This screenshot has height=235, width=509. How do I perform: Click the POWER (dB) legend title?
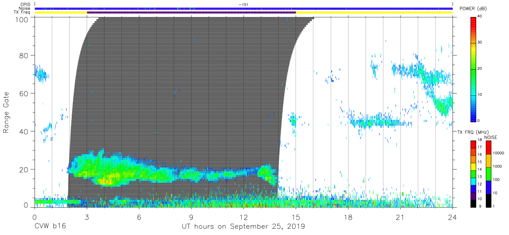pyautogui.click(x=473, y=9)
